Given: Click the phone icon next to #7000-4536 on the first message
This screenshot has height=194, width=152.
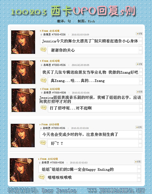Looking at the screenshot, I should point(41,35).
